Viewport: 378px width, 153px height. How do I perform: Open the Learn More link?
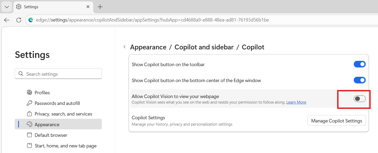(x=296, y=102)
